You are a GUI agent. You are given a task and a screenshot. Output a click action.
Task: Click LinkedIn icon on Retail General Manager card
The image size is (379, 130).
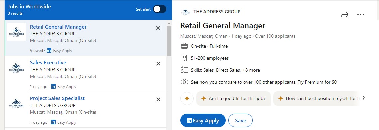[49, 50]
